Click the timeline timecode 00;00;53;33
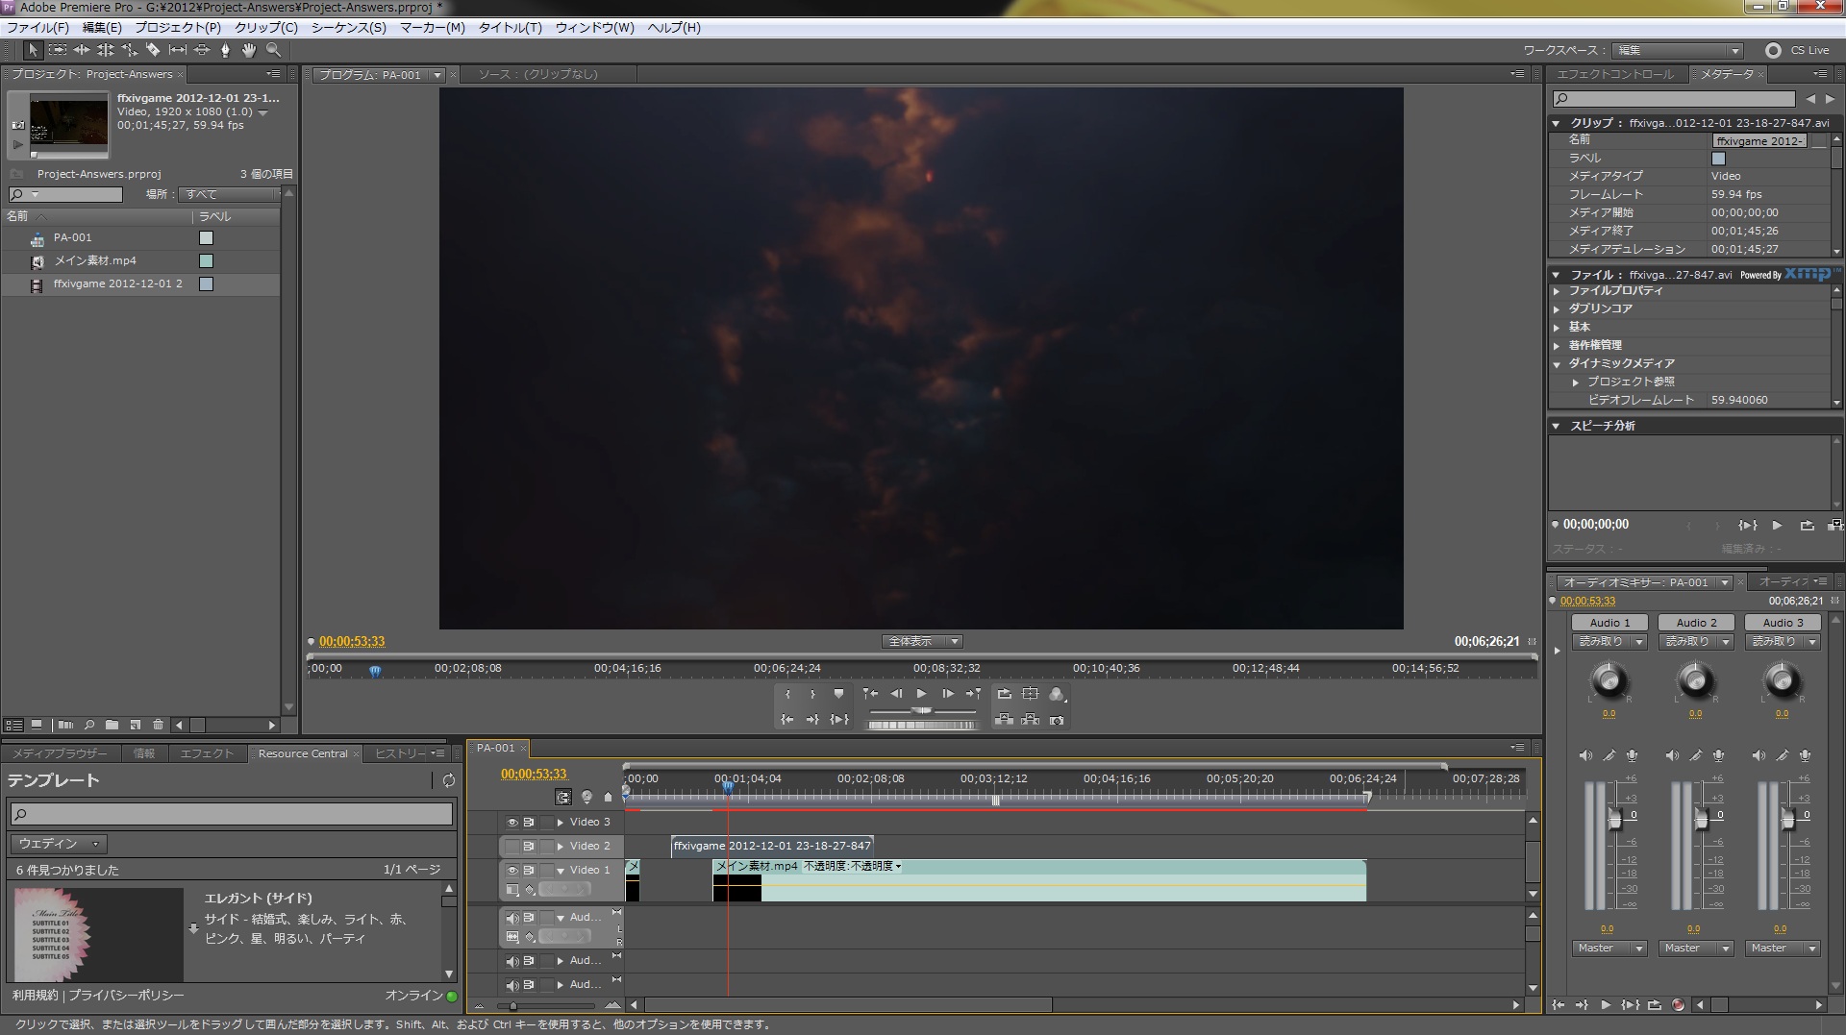 534,774
